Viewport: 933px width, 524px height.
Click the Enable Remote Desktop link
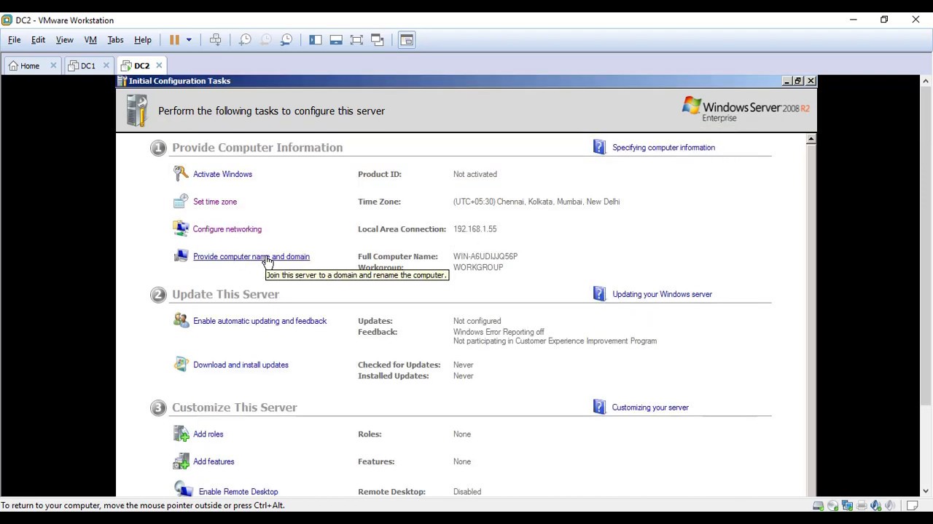click(x=238, y=492)
